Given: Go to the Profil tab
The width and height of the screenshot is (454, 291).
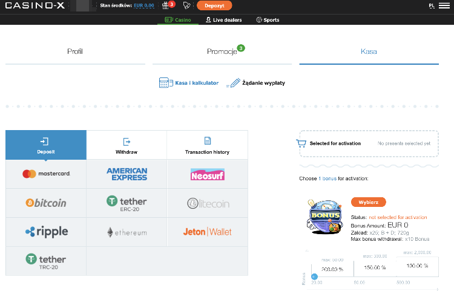Looking at the screenshot, I should coord(75,51).
